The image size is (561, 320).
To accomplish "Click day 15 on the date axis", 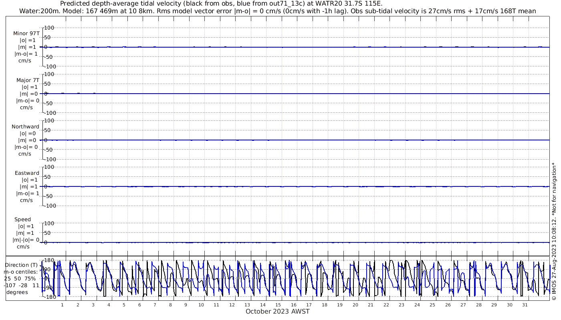I will tap(278, 305).
